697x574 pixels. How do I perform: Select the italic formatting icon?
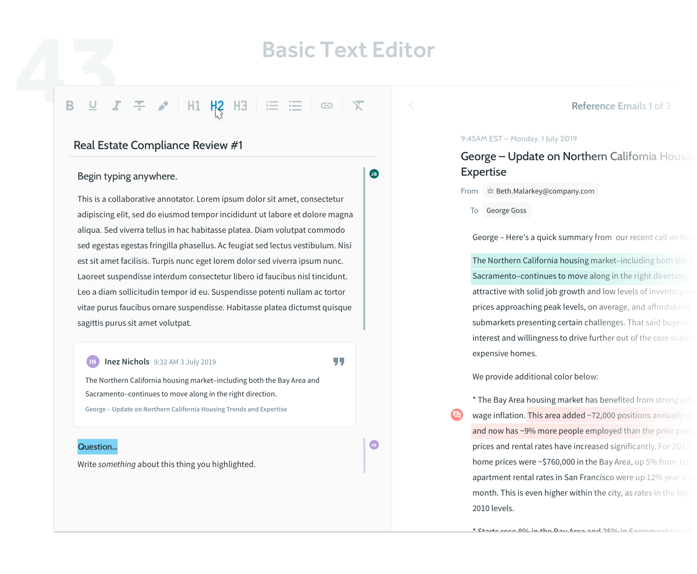tap(116, 106)
